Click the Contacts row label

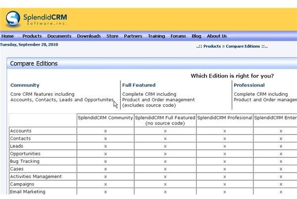tap(20, 138)
